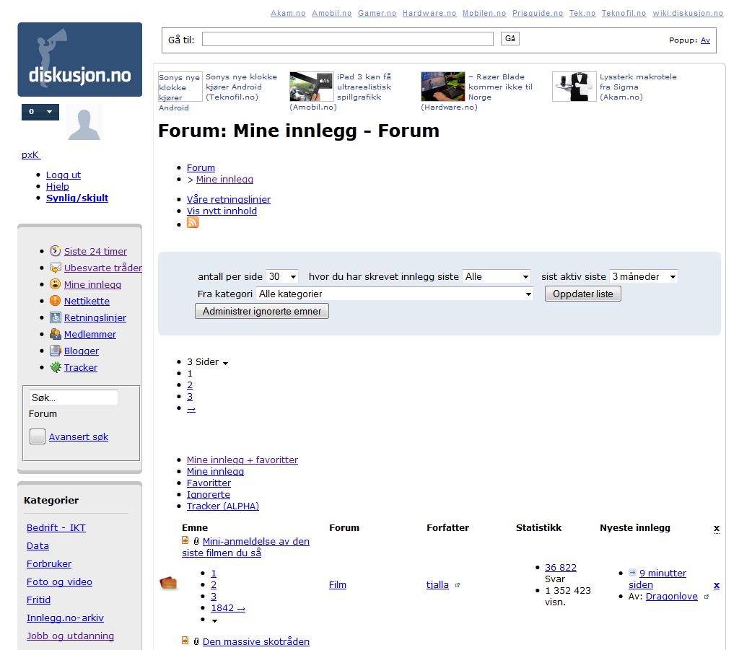
Task: Toggle the Avansert søk checkbox button
Action: point(38,436)
